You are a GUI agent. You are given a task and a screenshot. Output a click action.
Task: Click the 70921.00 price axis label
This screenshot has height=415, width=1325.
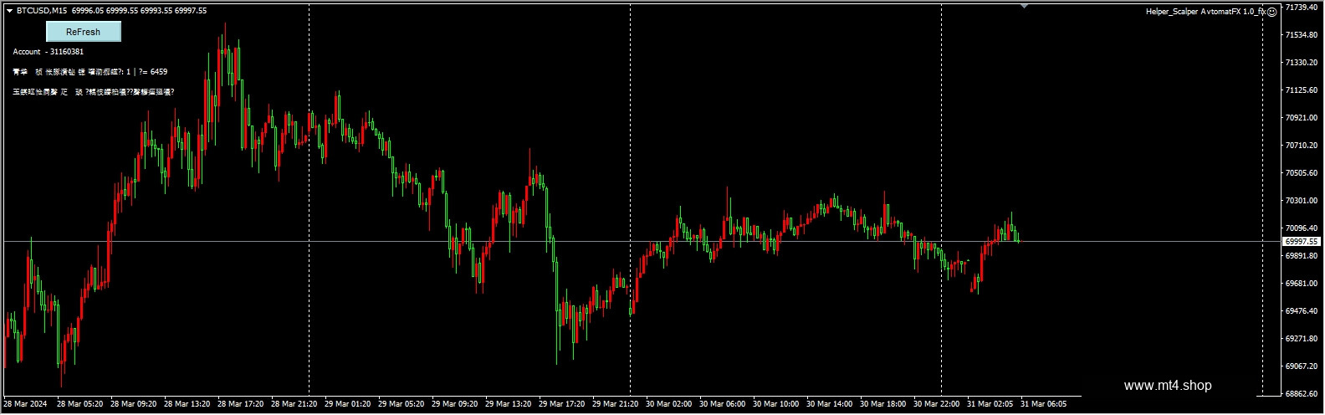1302,117
